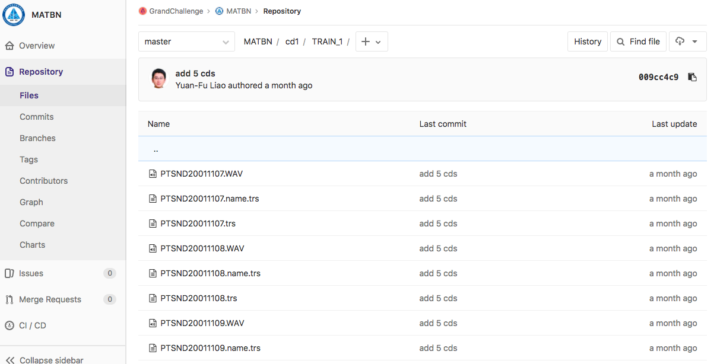Collapse the sidebar
This screenshot has width=717, height=364.
[x=45, y=360]
